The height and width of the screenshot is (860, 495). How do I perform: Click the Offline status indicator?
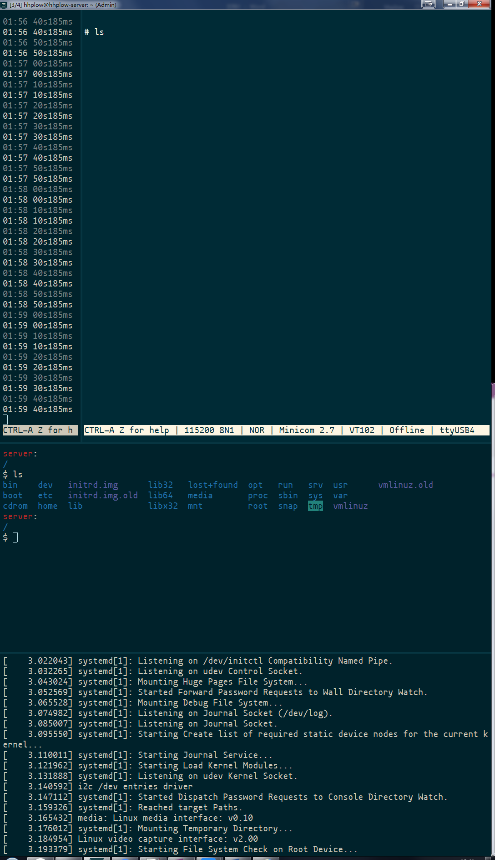pos(407,430)
